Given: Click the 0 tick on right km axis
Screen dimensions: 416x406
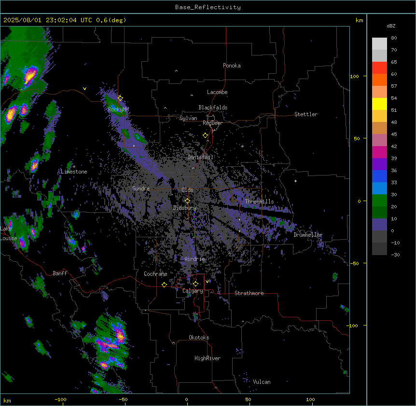Looking at the screenshot, I should [x=359, y=201].
